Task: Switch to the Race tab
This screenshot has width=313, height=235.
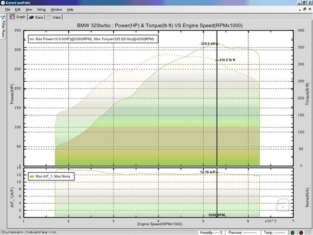Action: pyautogui.click(x=36, y=17)
